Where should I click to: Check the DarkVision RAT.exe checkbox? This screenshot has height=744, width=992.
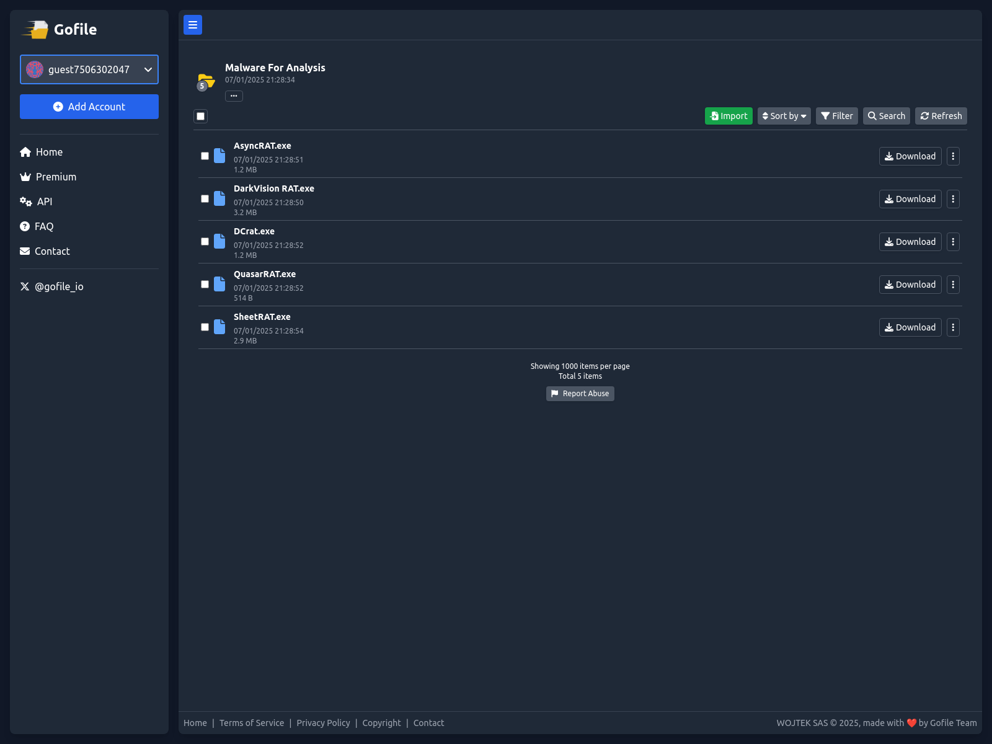[205, 199]
